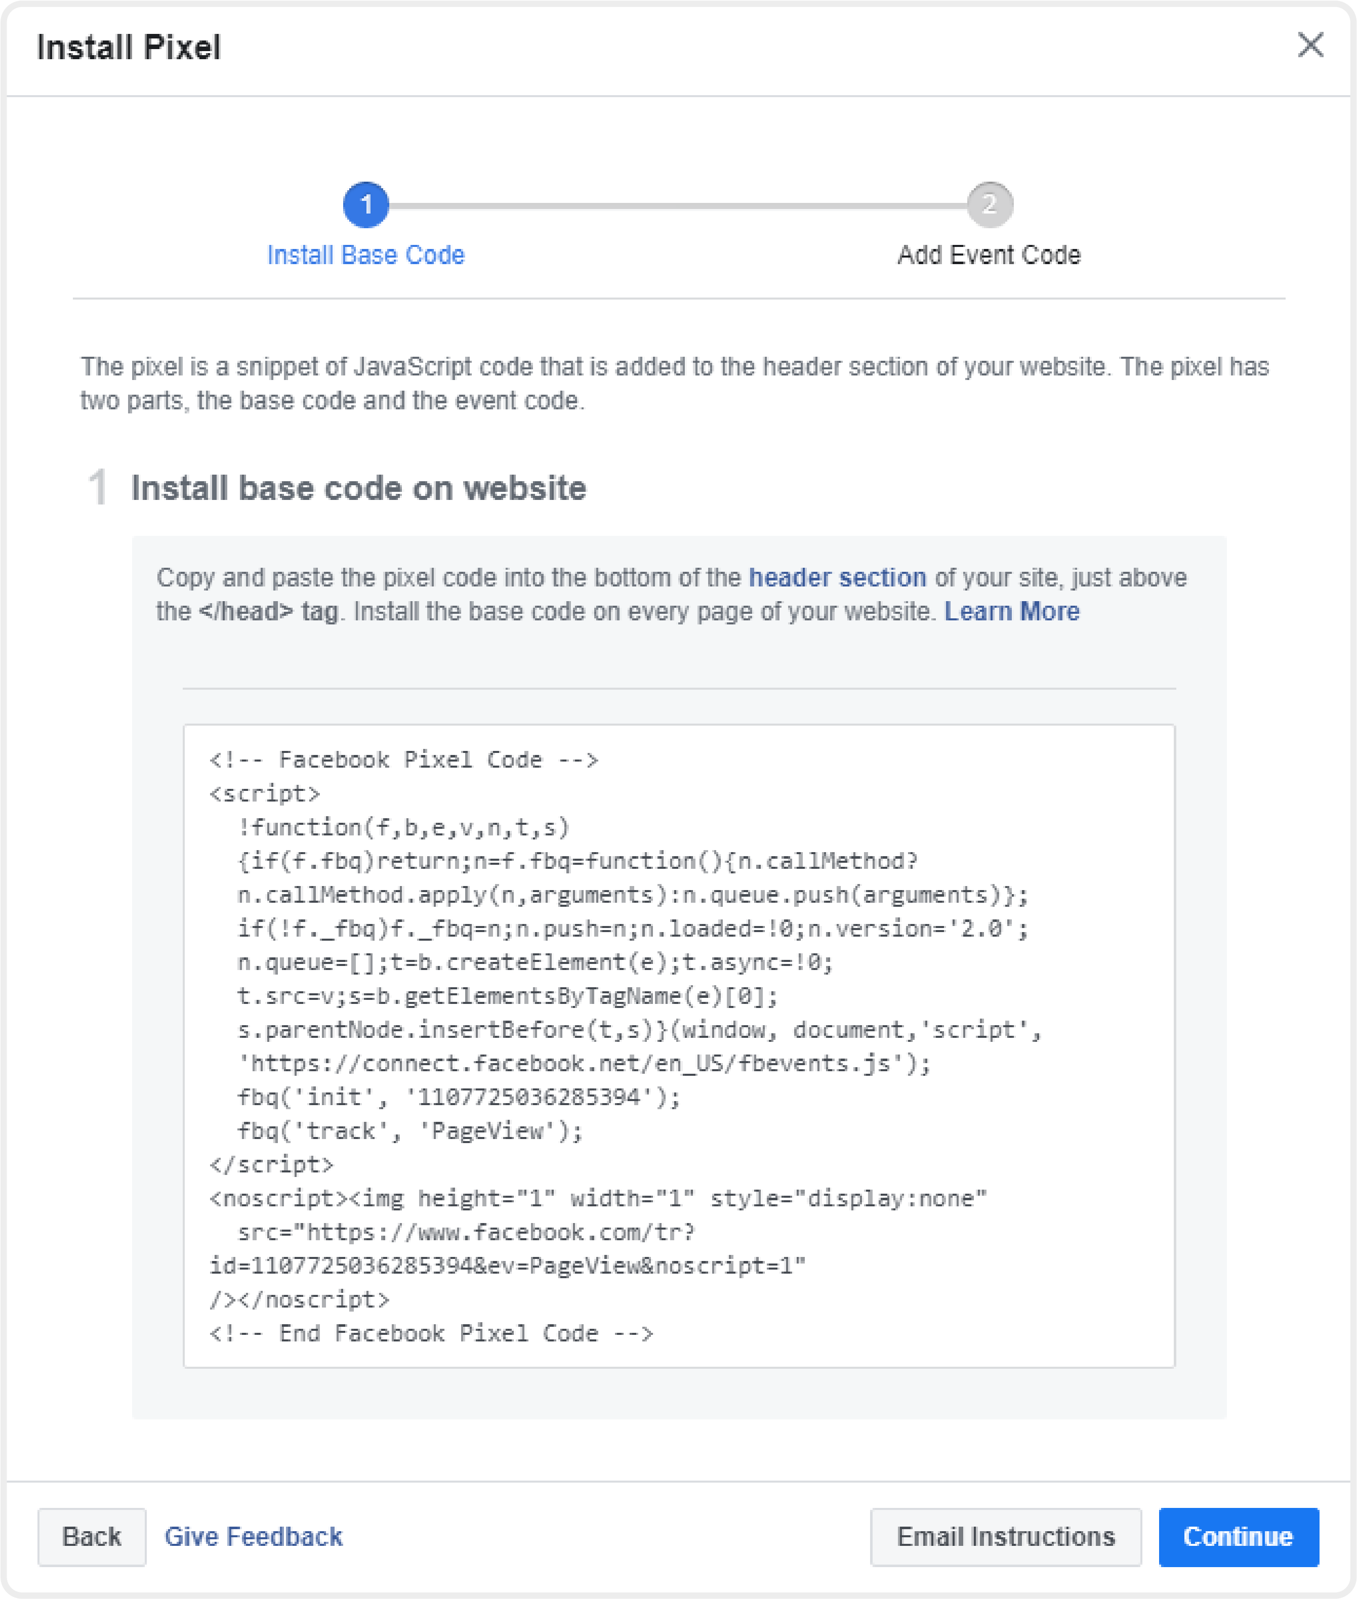Click the blue step 1 circle

365,204
